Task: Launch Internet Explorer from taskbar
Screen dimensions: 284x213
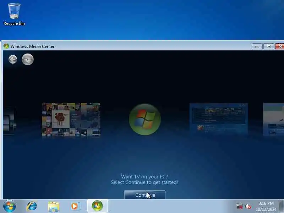Action: (32, 206)
